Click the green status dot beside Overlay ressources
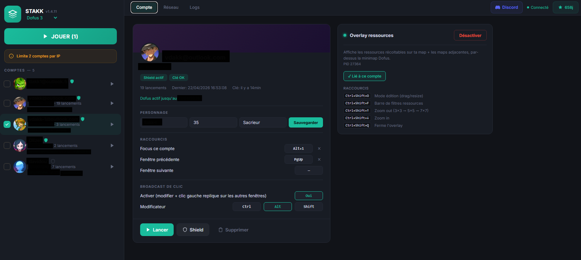581x260 pixels. pos(345,35)
